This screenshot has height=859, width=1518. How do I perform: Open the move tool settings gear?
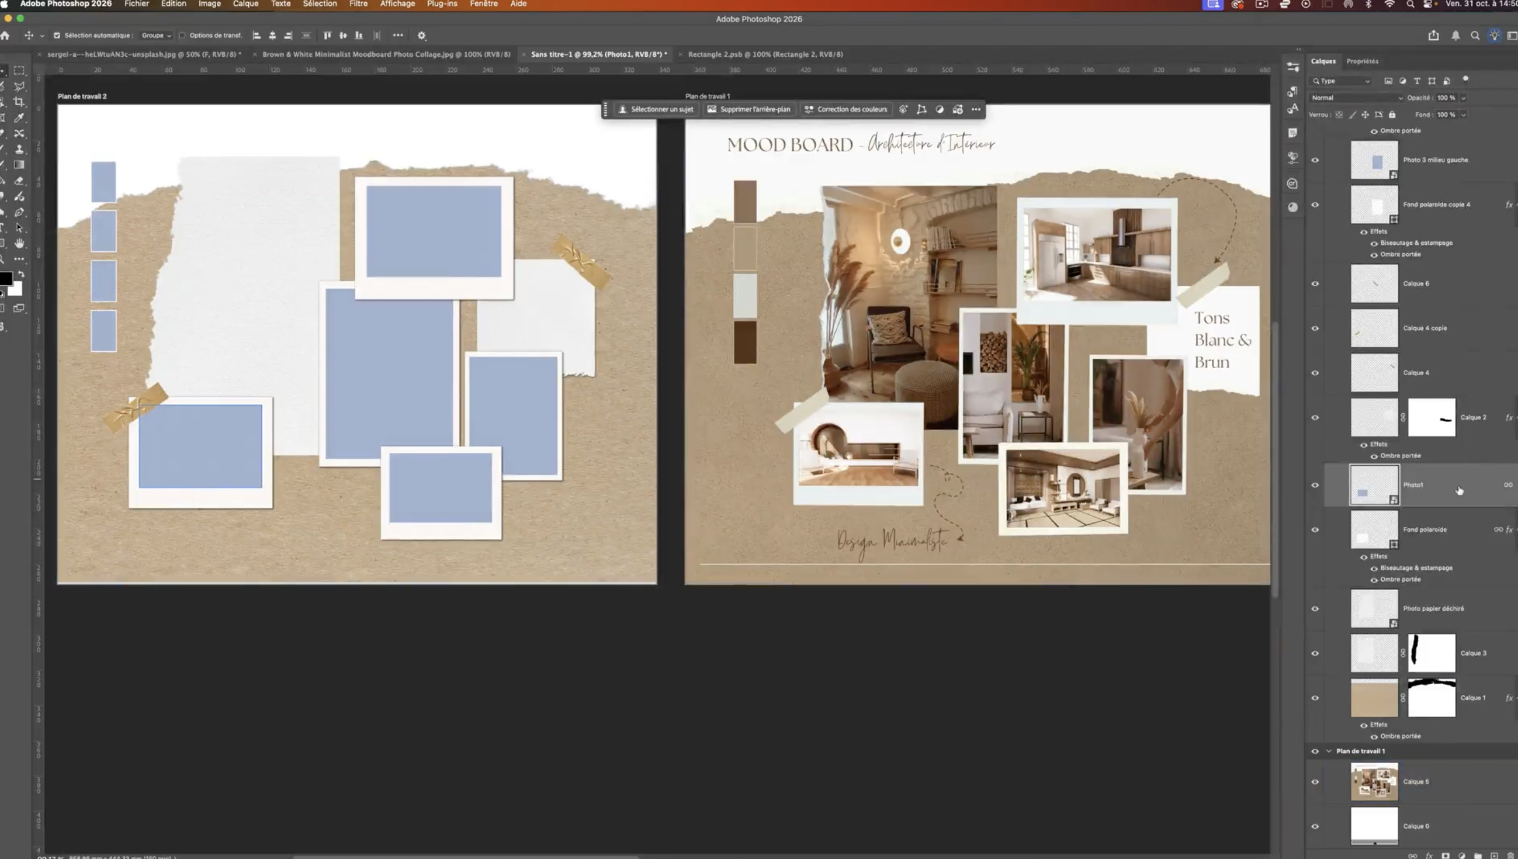[x=421, y=36]
